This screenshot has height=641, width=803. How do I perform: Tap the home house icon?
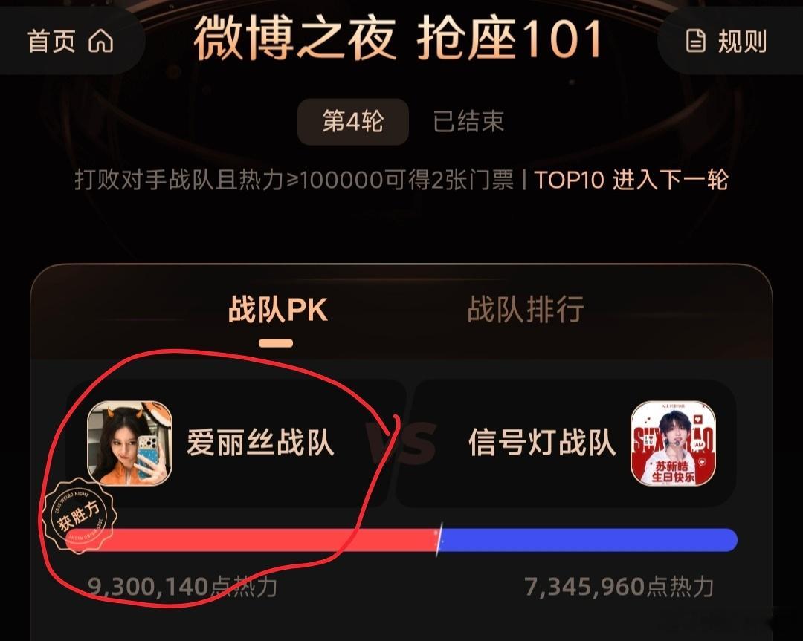tap(101, 41)
